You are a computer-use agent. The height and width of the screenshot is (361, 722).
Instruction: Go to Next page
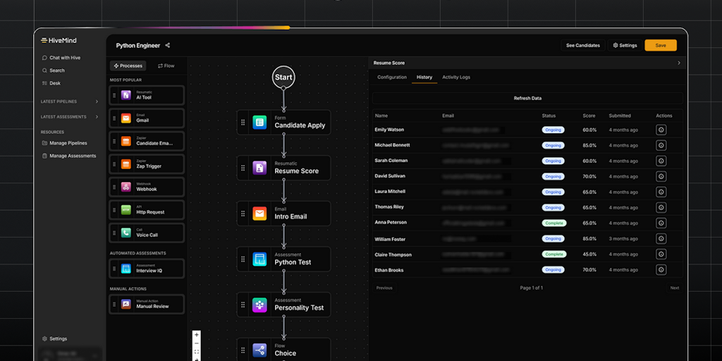(x=675, y=288)
